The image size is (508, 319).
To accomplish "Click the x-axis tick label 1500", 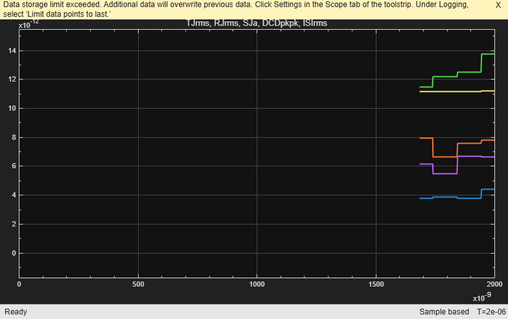I will tap(376, 285).
